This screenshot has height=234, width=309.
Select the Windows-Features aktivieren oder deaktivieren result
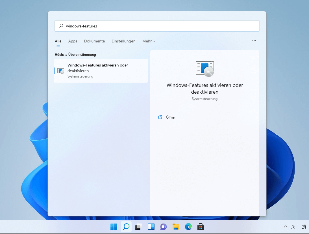(x=101, y=71)
